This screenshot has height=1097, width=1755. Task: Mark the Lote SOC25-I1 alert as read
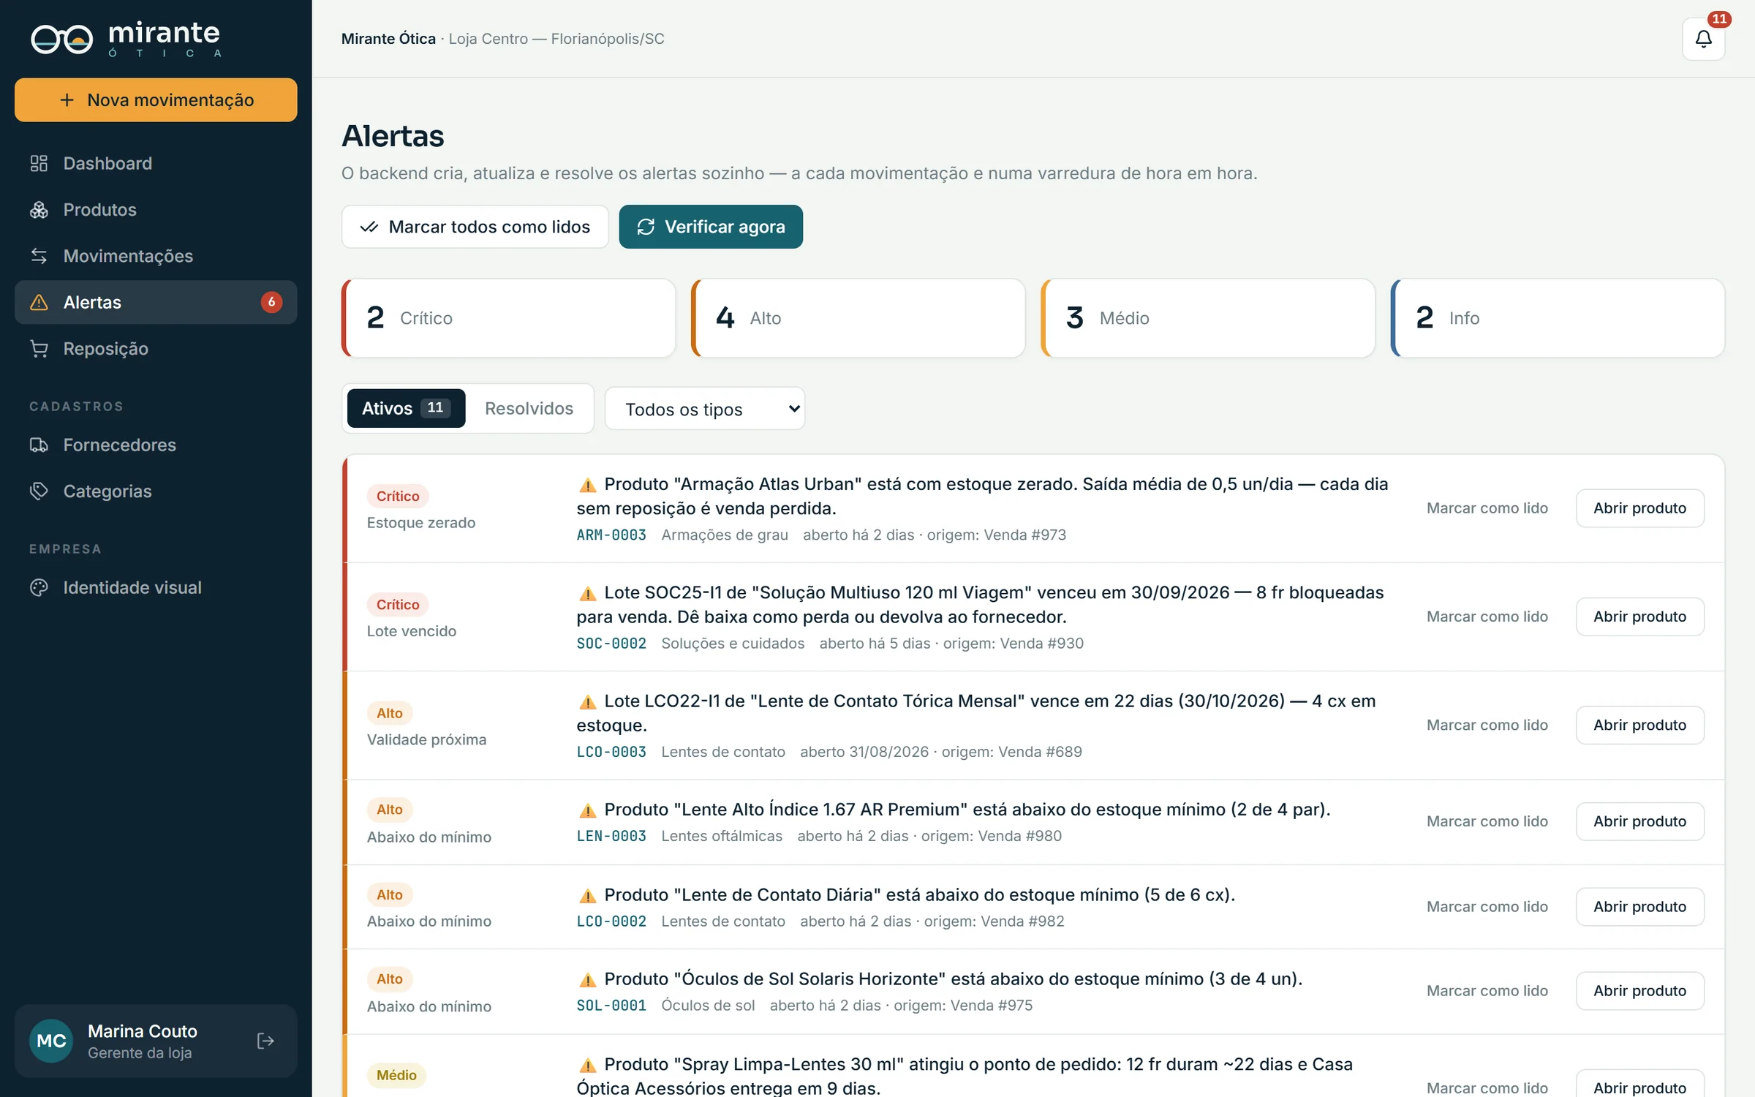(x=1487, y=617)
